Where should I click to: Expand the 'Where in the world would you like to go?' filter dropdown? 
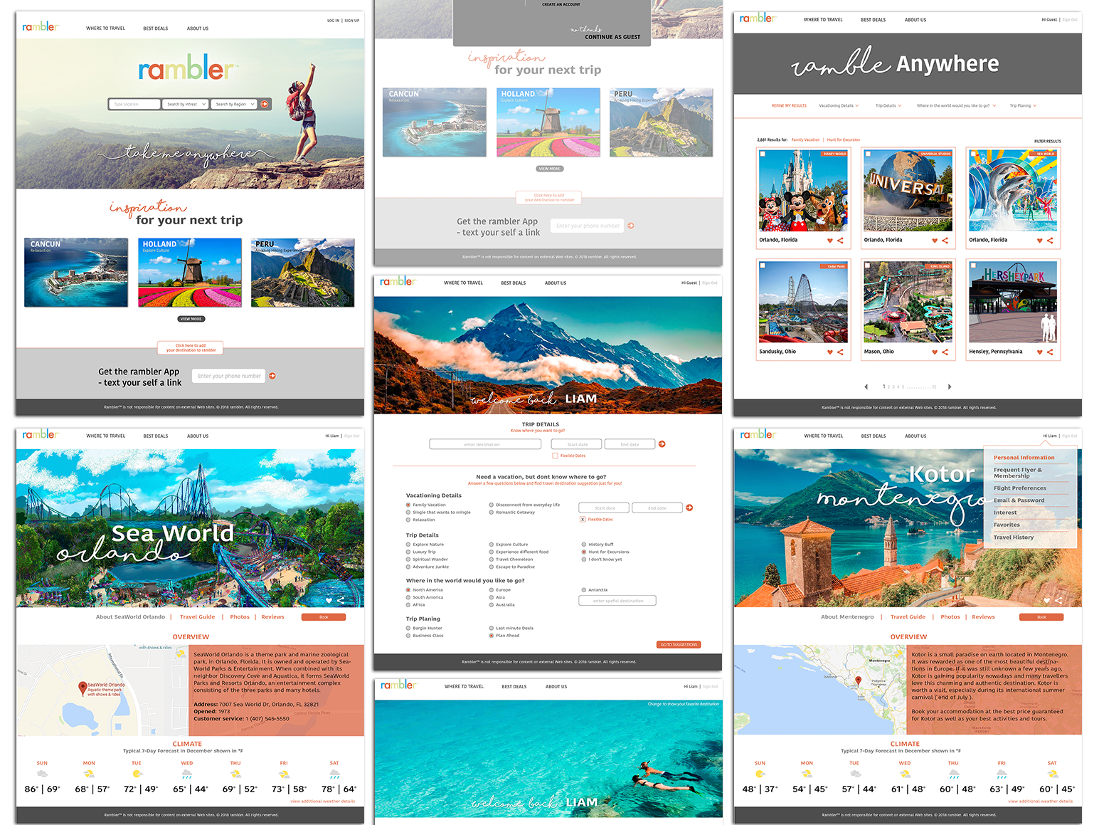coord(956,105)
